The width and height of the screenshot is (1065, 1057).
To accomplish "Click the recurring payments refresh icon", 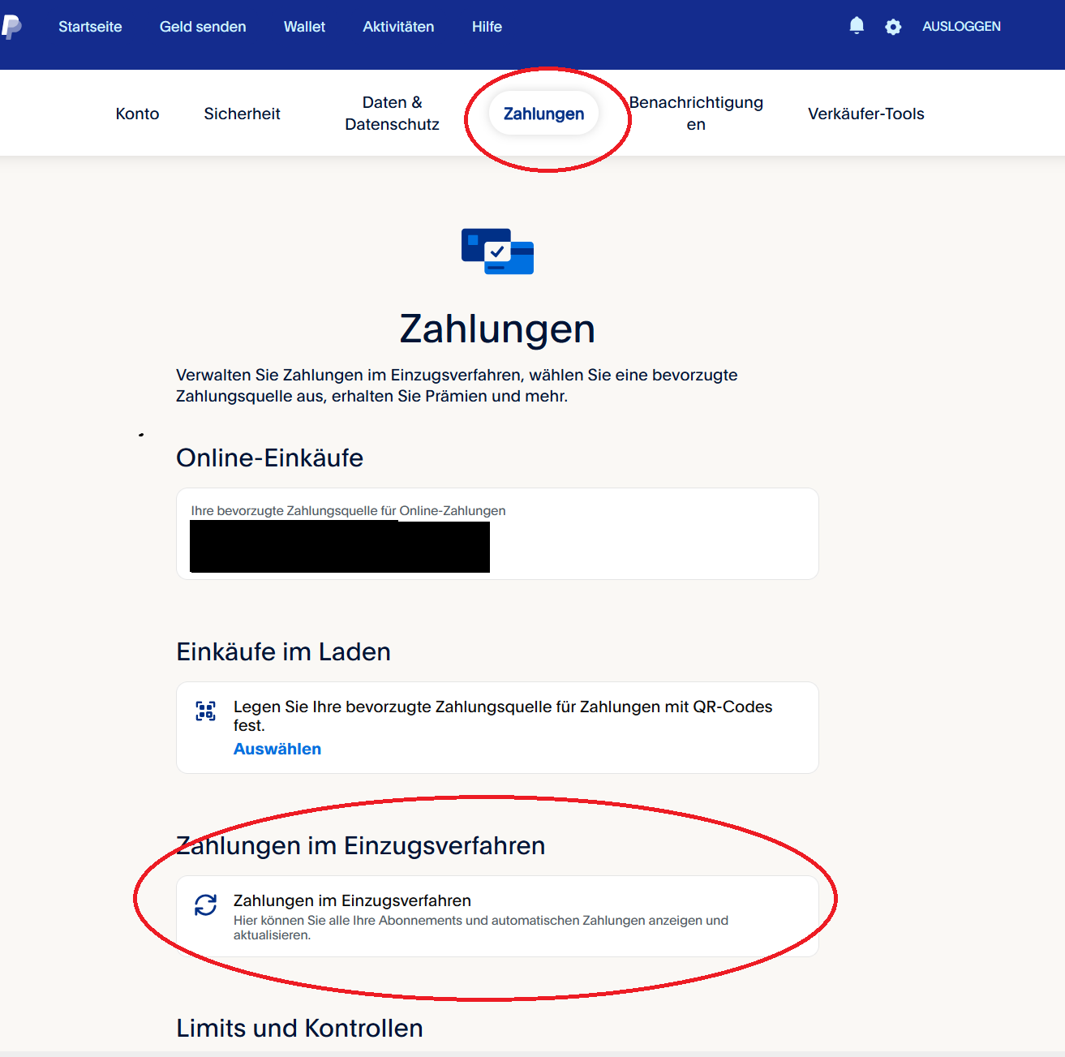I will click(206, 904).
